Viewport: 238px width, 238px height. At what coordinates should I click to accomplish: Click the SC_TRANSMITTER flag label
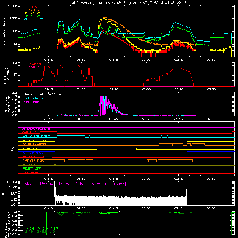(x=35, y=145)
